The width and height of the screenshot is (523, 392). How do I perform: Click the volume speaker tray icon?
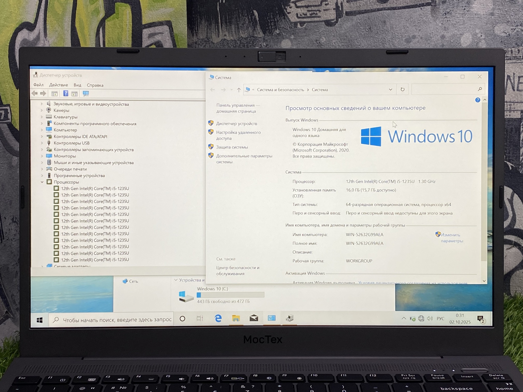[430, 318]
